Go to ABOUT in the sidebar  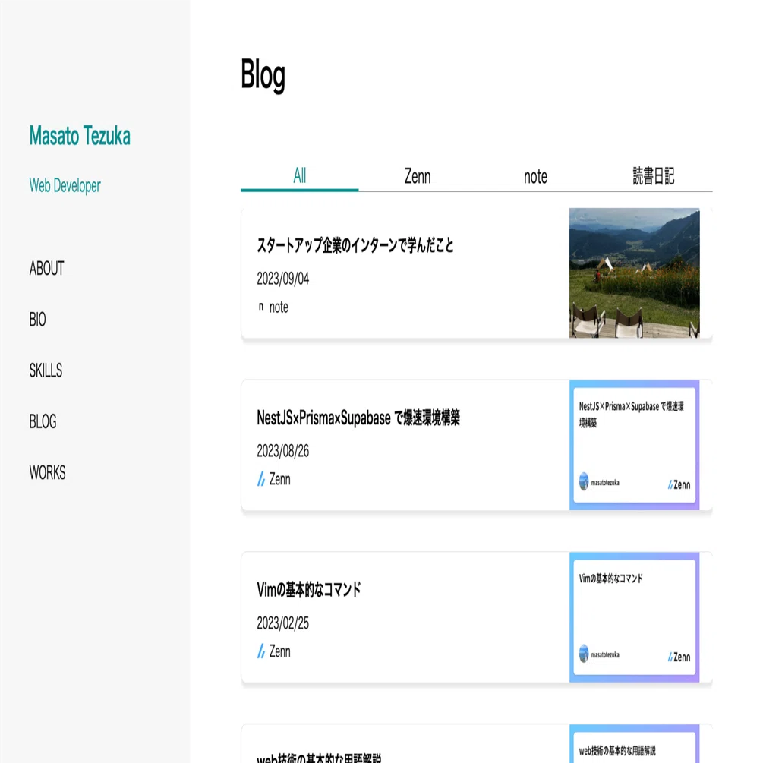point(47,268)
